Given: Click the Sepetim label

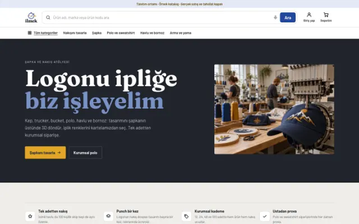Looking at the screenshot, I should point(326,21).
